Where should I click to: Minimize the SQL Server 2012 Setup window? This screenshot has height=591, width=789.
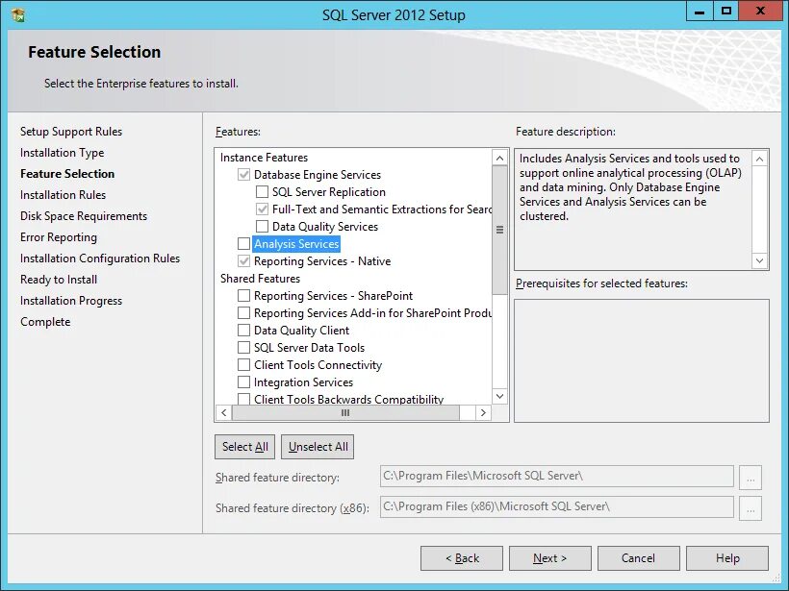click(x=700, y=12)
